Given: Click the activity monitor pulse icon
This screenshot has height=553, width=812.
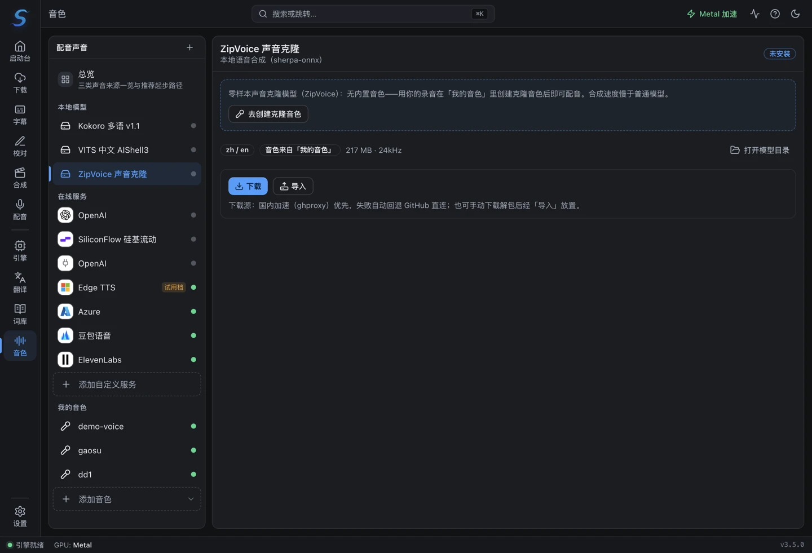Looking at the screenshot, I should pyautogui.click(x=754, y=14).
